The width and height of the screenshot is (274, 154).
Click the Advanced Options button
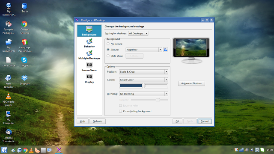click(x=191, y=83)
